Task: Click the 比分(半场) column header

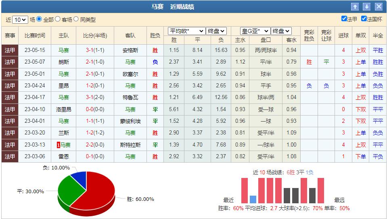Action: pos(95,35)
